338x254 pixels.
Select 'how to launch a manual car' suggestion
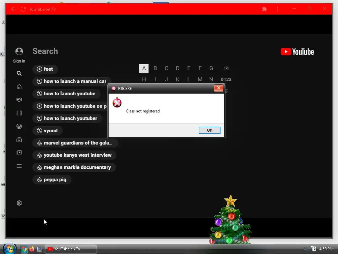[x=72, y=81]
